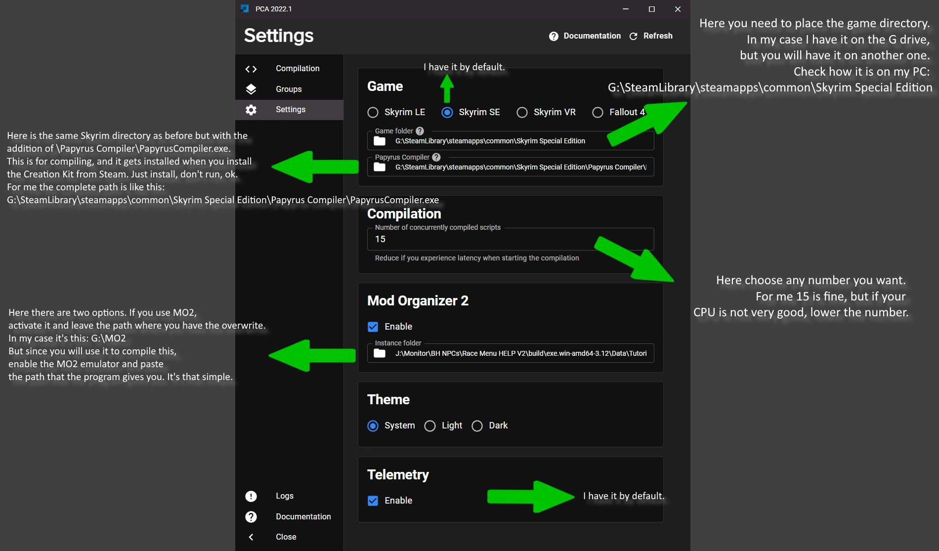This screenshot has height=551, width=939.
Task: Open the Groups page in sidebar
Action: [289, 89]
